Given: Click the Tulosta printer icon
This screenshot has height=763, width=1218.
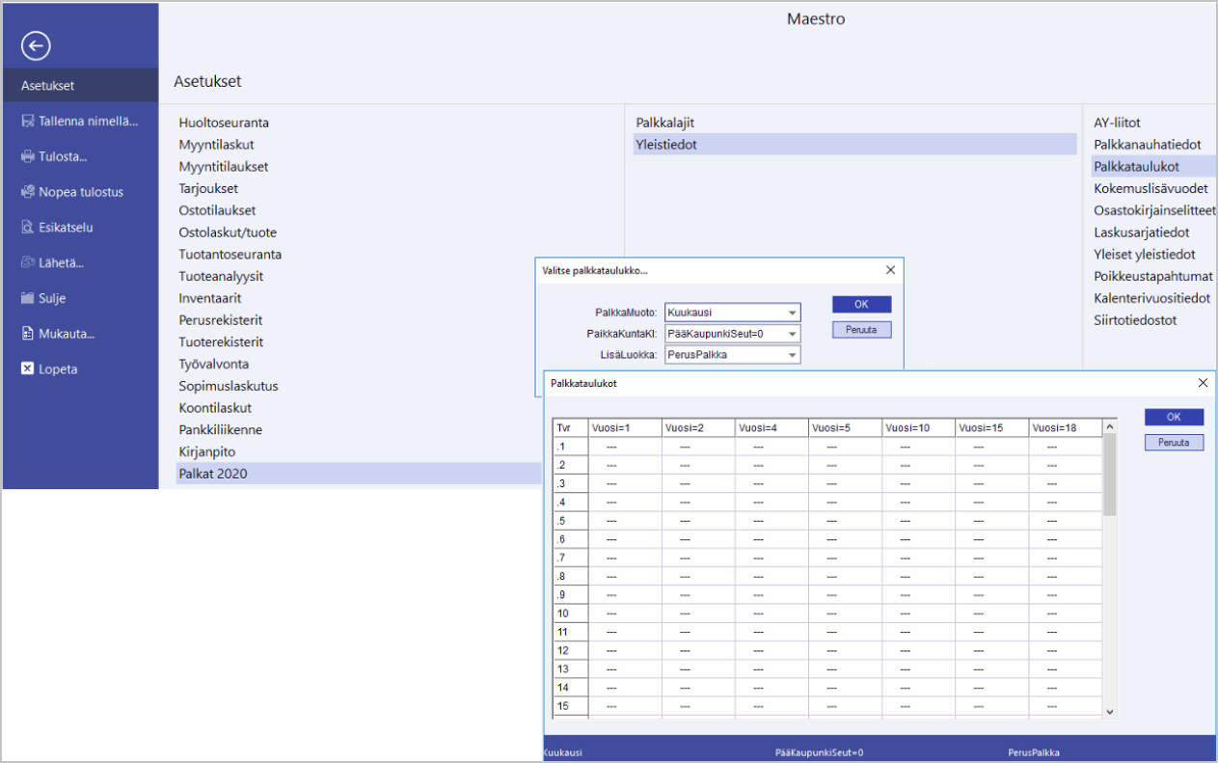Looking at the screenshot, I should [28, 156].
